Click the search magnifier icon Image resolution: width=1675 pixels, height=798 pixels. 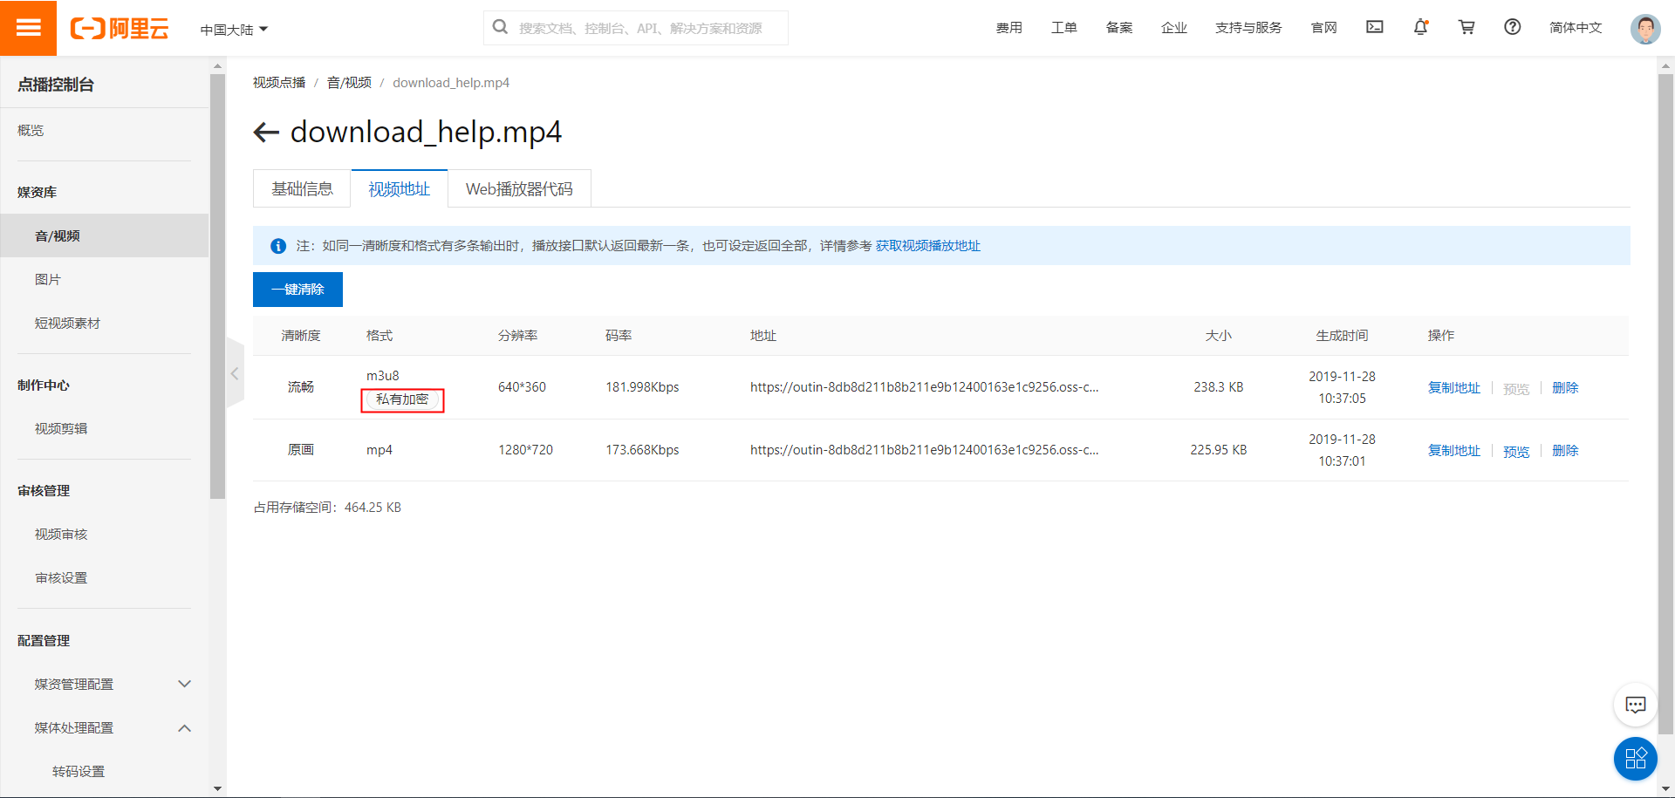500,27
